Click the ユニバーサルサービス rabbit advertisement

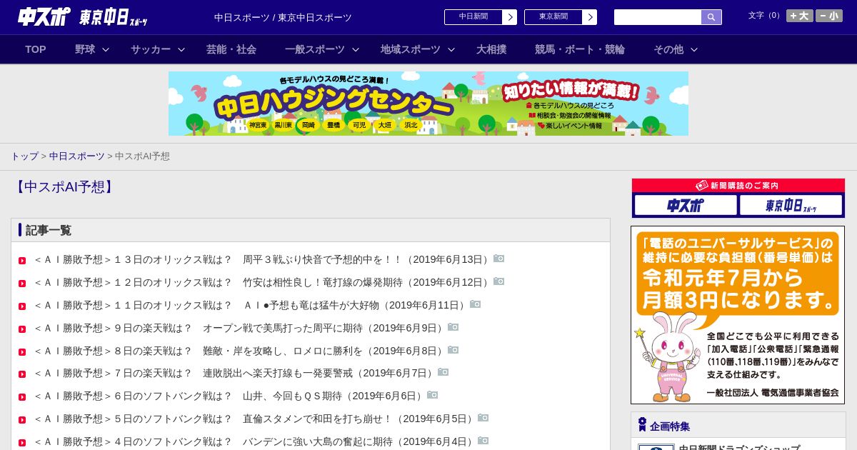[738, 315]
